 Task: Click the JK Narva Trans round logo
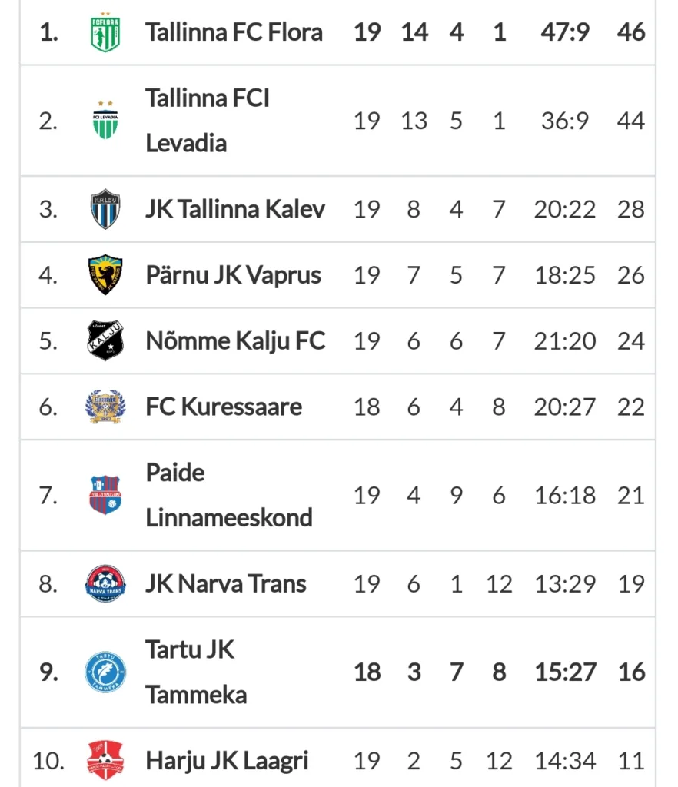[x=105, y=584]
